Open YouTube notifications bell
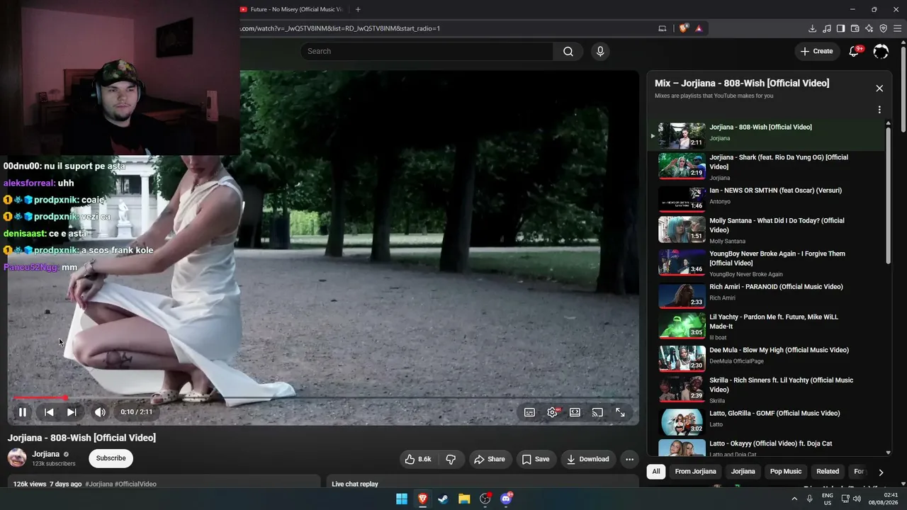The width and height of the screenshot is (907, 510). point(854,51)
